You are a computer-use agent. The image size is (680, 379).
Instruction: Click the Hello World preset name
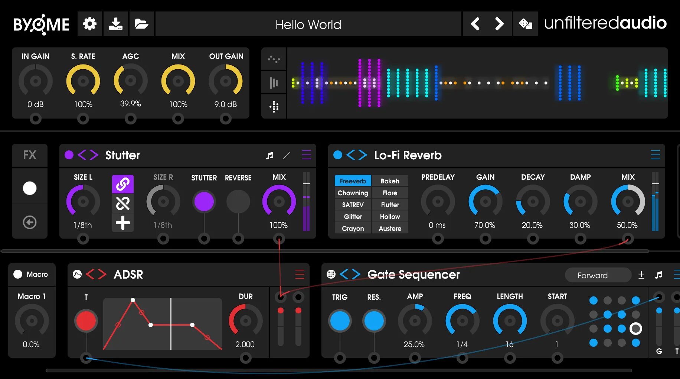(308, 24)
